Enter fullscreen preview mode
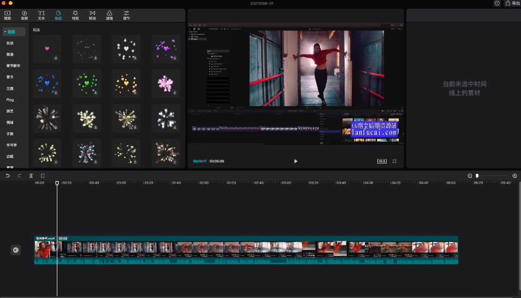 (394, 161)
